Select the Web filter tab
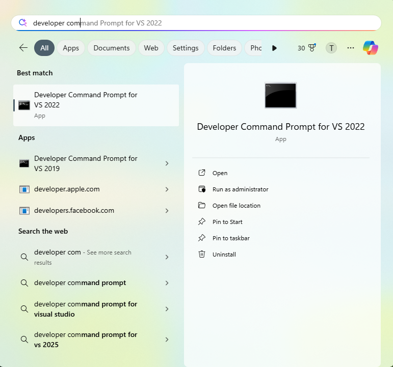Viewport: 393px width, 367px height. click(x=151, y=48)
